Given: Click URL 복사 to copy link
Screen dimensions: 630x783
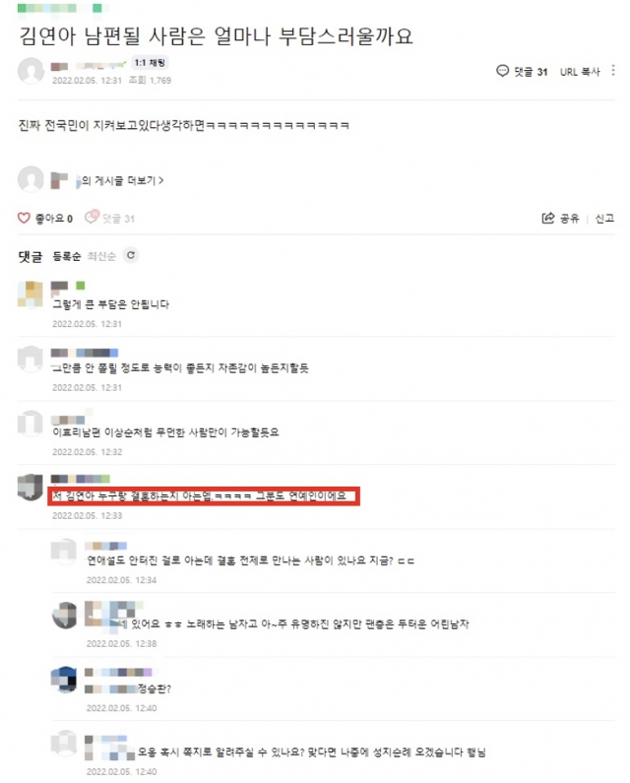Looking at the screenshot, I should tap(580, 72).
